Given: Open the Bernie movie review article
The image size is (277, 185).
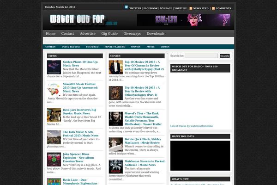Looking at the screenshot, I should tap(143, 141).
